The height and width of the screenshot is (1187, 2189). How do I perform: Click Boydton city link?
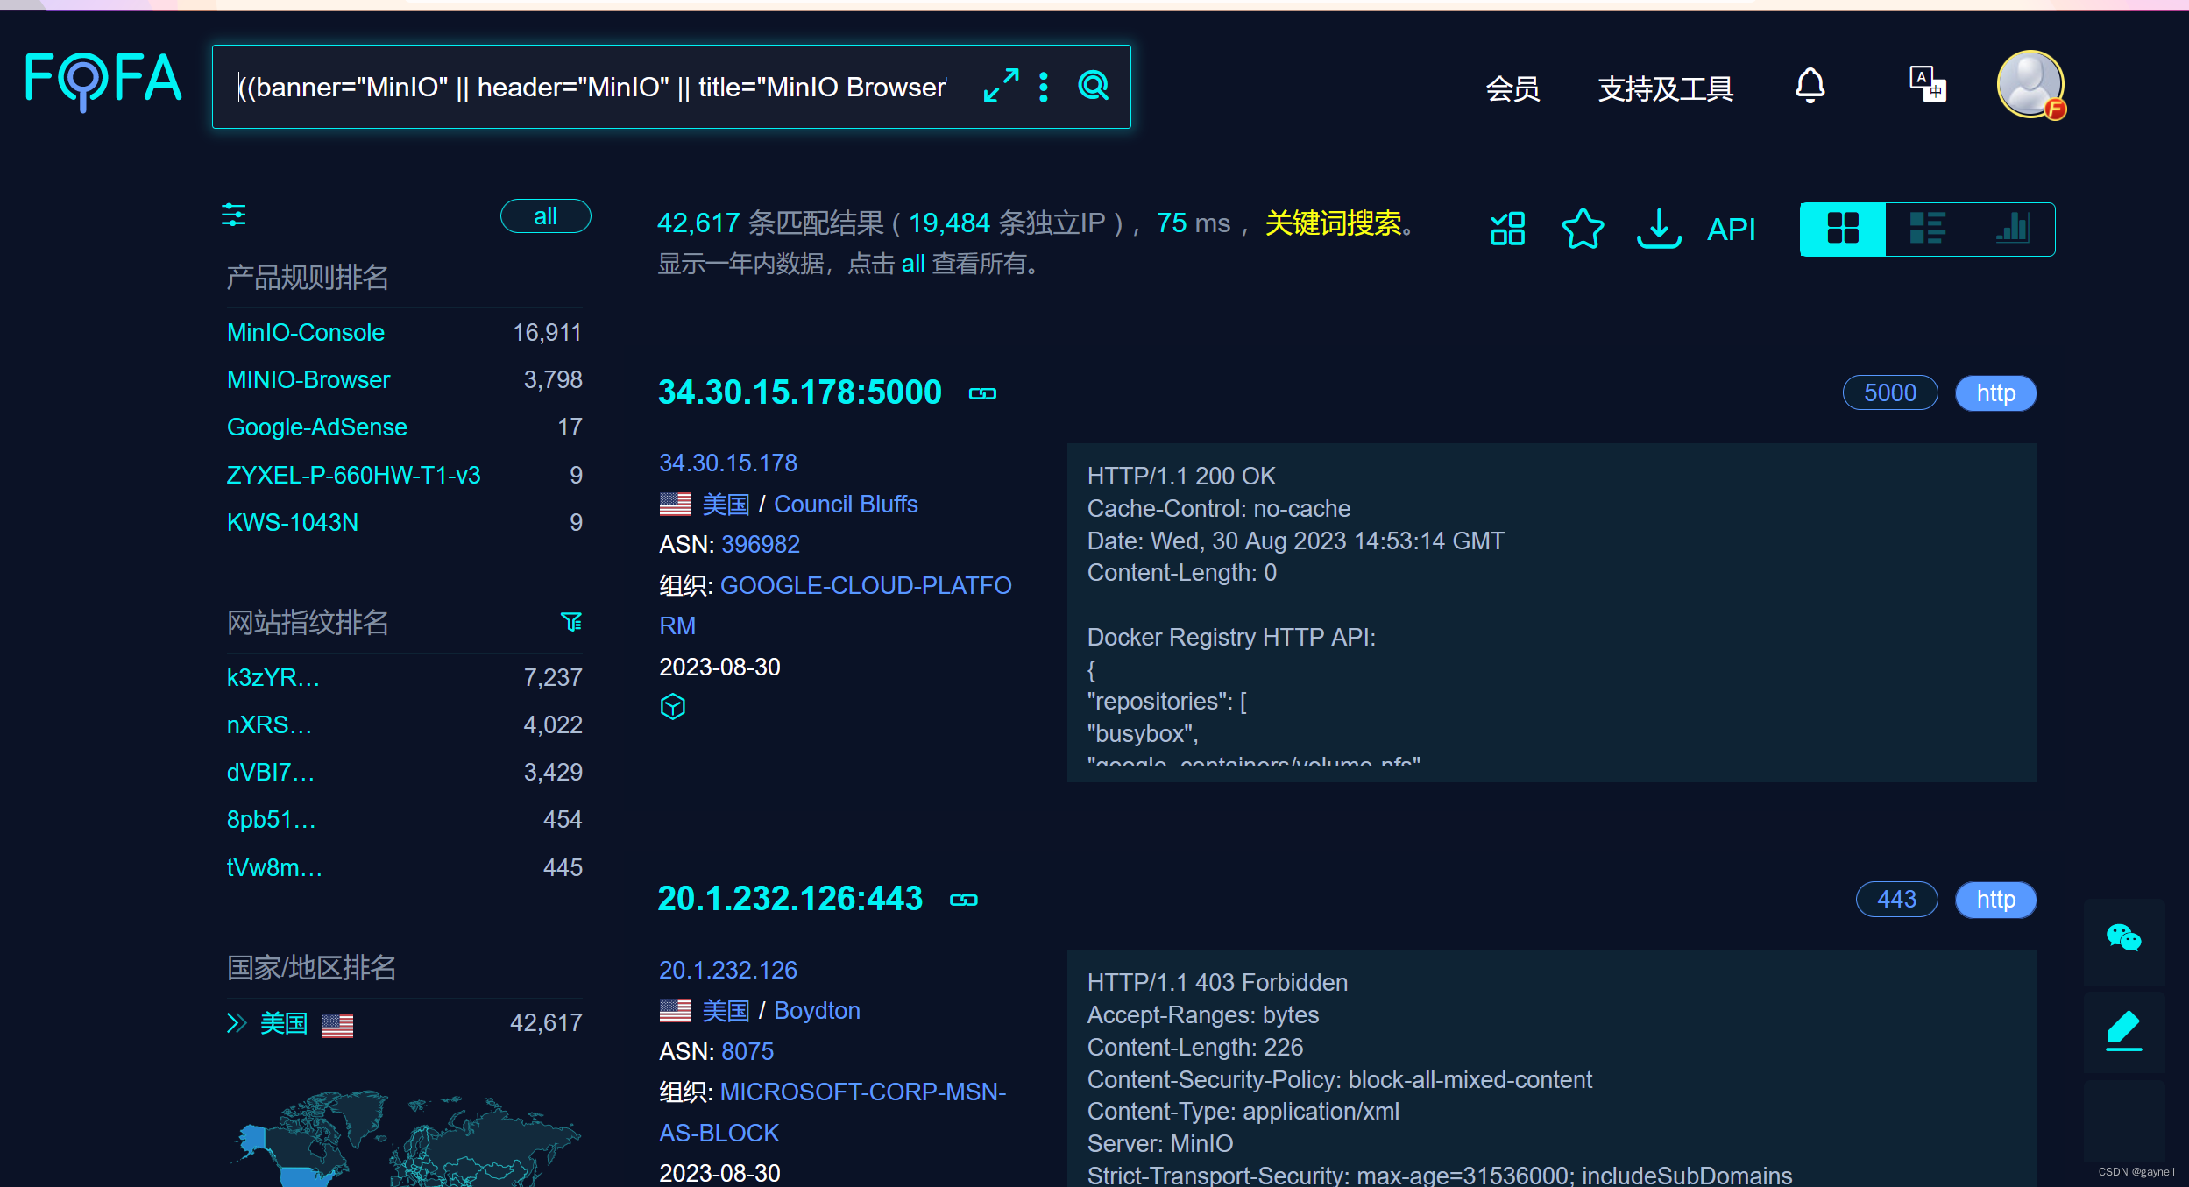pyautogui.click(x=817, y=1011)
